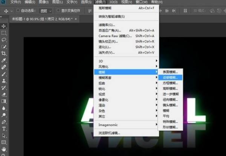Open 液化(L) from Filter menu
Viewport: 226px width, 156px height.
click(126, 47)
